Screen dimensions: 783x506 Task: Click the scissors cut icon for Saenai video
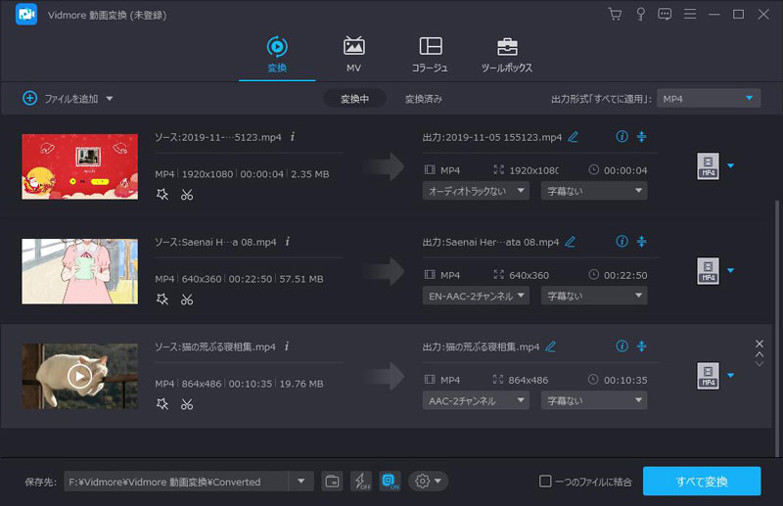pos(187,299)
